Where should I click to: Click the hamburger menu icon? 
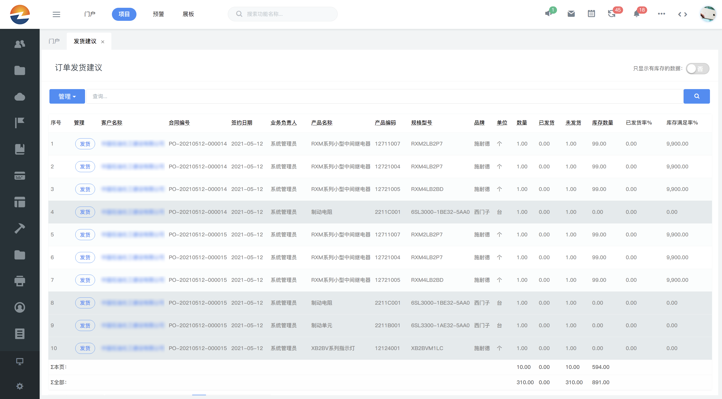(56, 14)
